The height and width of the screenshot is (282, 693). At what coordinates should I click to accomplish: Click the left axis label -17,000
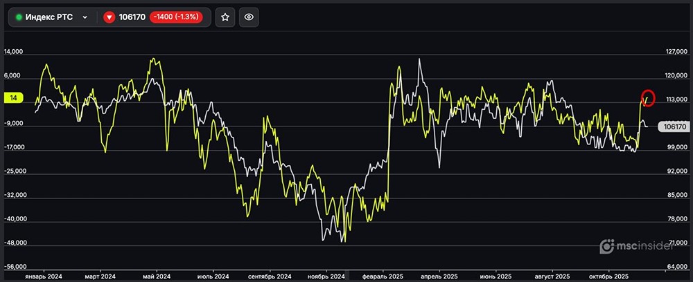click(x=14, y=148)
